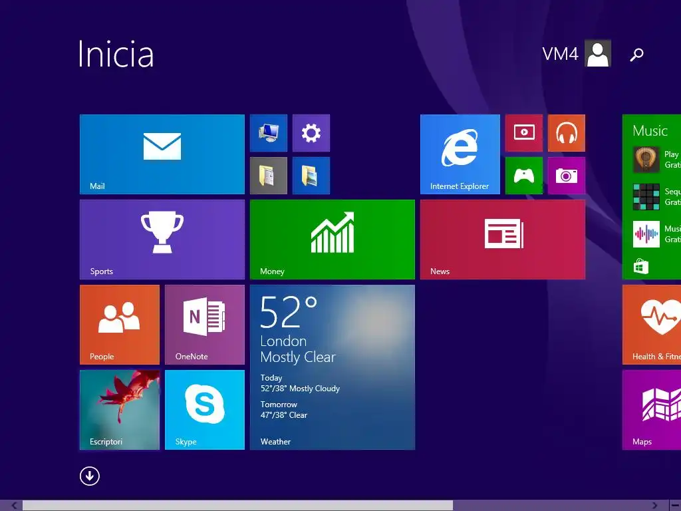
Task: Open the People tile
Action: 120,325
